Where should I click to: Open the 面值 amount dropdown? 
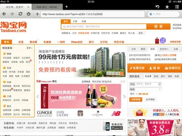click(x=146, y=89)
